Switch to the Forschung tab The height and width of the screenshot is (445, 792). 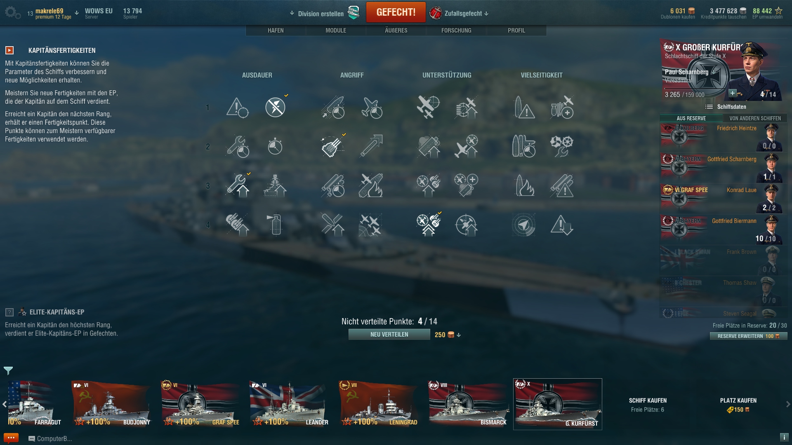[456, 30]
